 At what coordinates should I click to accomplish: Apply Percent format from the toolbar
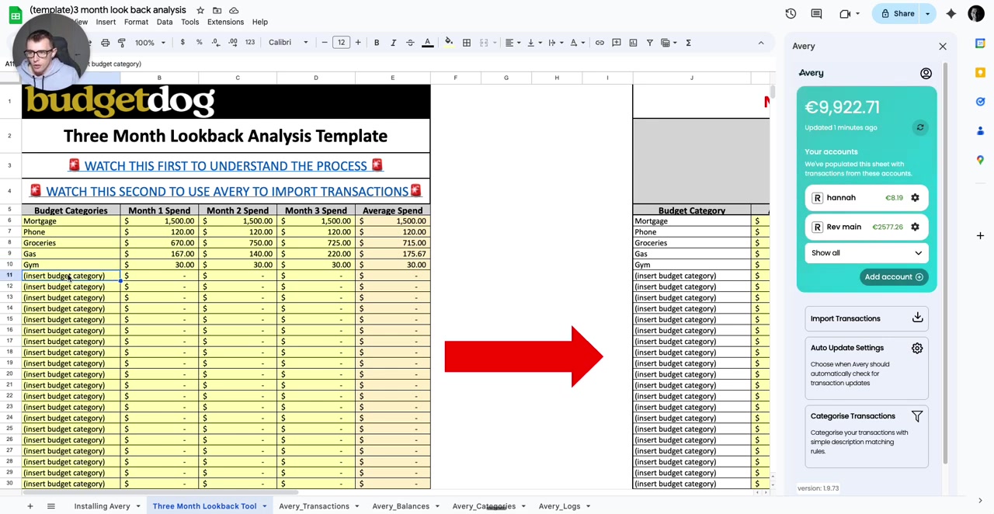pos(199,43)
